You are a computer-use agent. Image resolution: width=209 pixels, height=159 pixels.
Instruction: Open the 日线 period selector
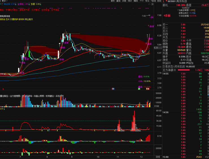click(x=158, y=157)
